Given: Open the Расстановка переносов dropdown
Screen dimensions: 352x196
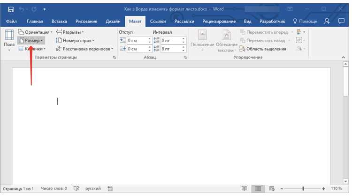Looking at the screenshot, I should click(x=84, y=49).
